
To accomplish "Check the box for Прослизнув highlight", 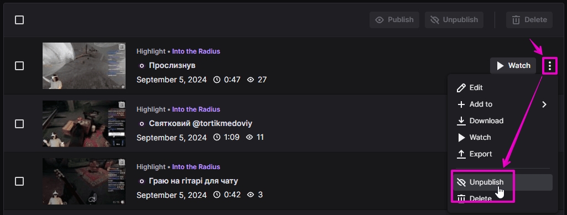I will [19, 66].
